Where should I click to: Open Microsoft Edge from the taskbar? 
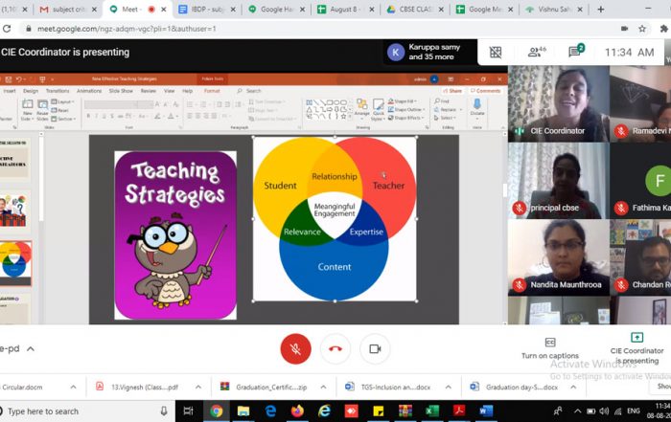point(270,411)
